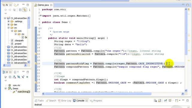Viewport: 192px width, 108px height.
Task: Close the Console view tab
Action: pos(87,101)
